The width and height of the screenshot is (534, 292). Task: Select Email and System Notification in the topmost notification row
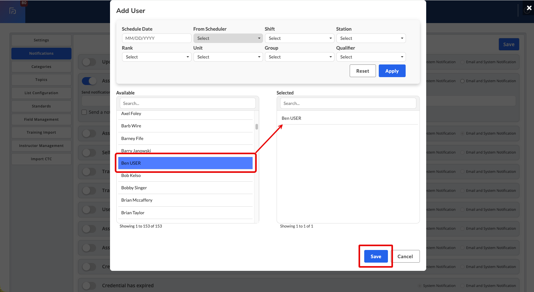[x=462, y=62]
